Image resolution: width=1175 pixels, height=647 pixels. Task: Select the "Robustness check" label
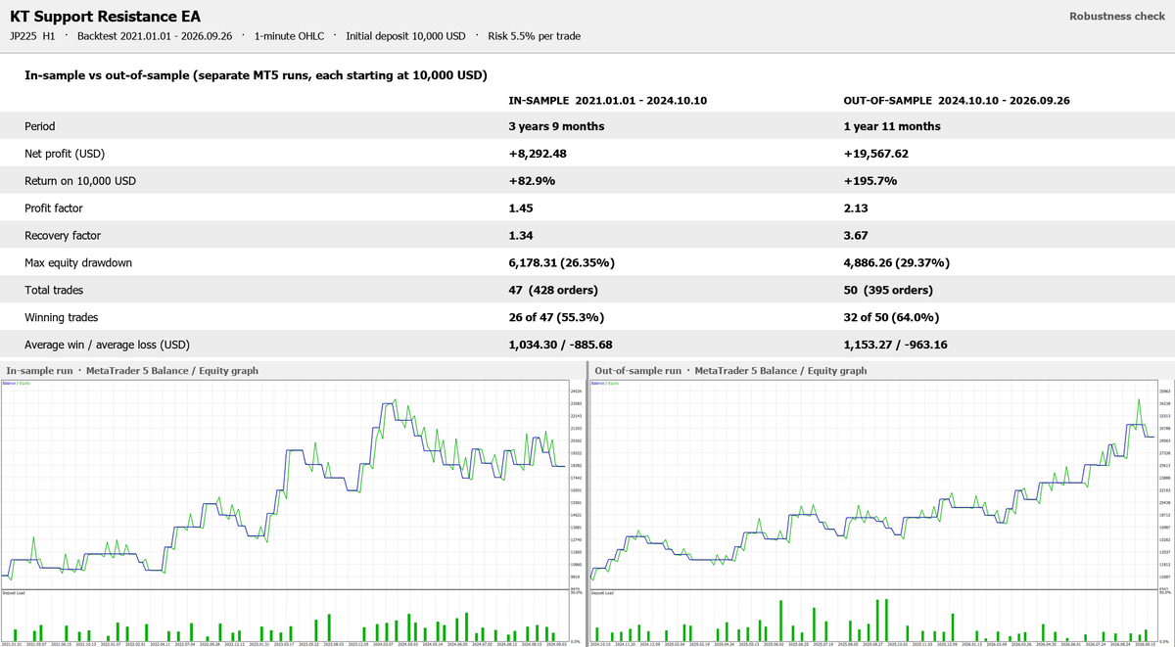(1117, 16)
